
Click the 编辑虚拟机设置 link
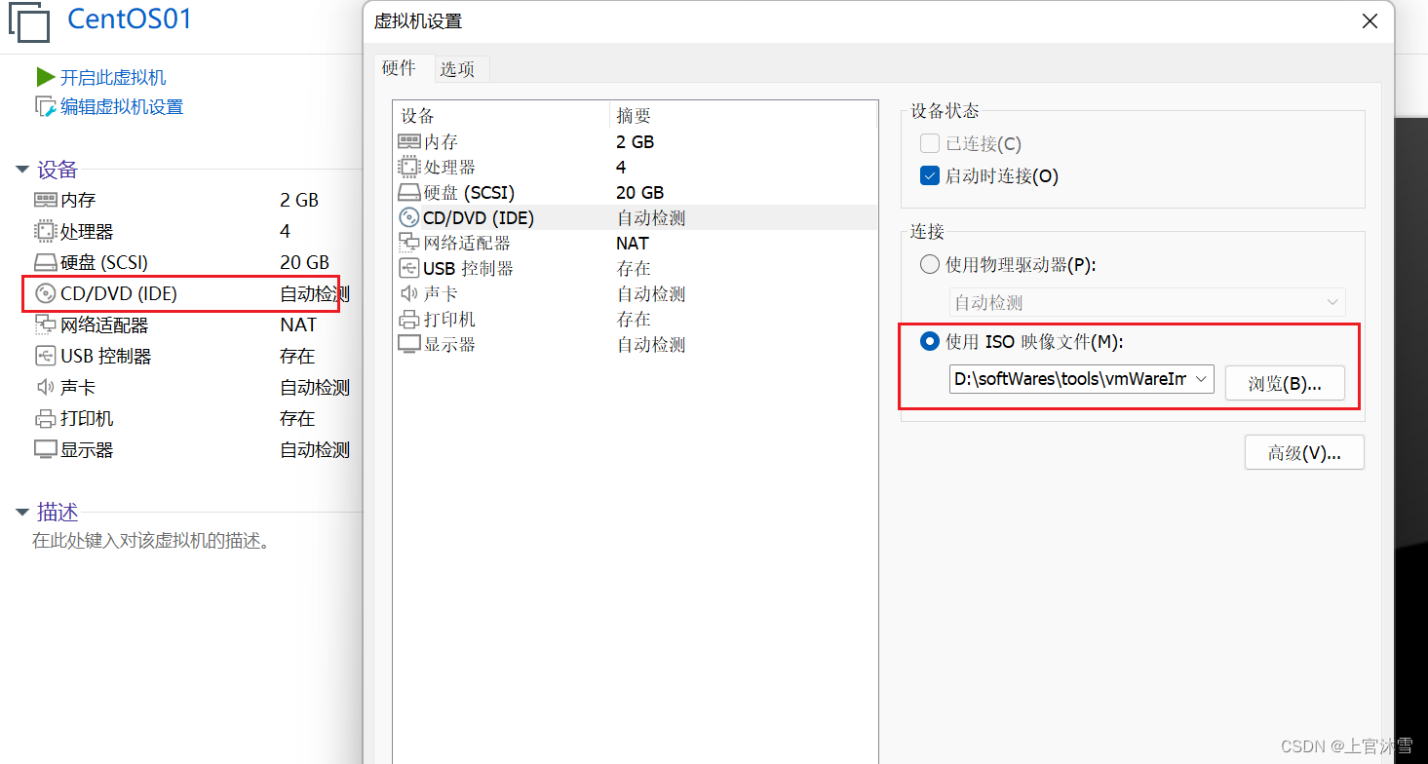[122, 106]
